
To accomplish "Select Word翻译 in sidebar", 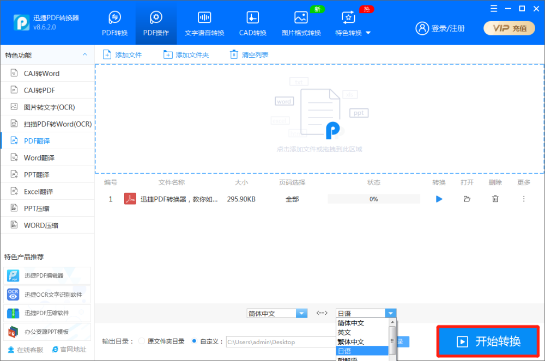I will coord(47,157).
